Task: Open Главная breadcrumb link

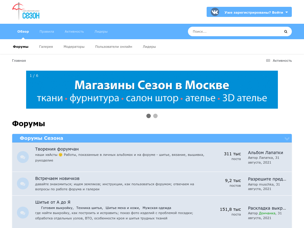Action: (19, 61)
